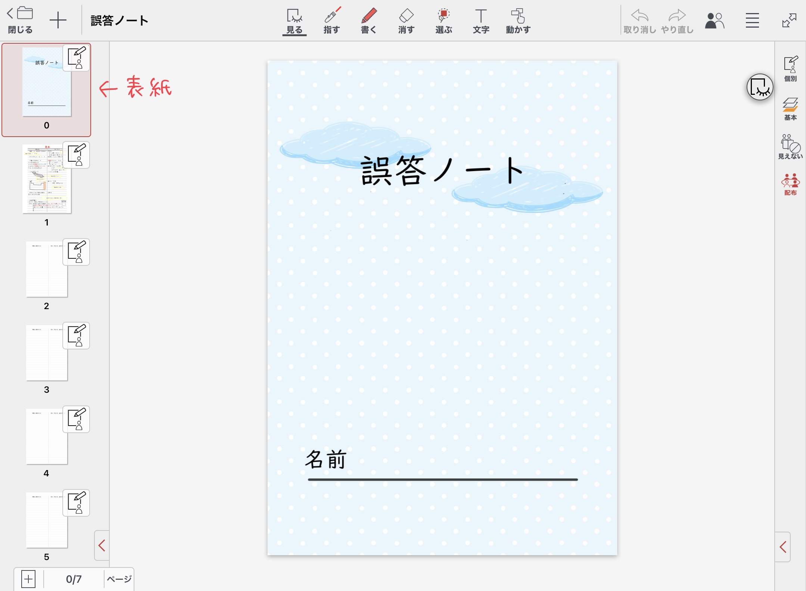
Task: Click the ページ button at bottom
Action: tap(119, 579)
